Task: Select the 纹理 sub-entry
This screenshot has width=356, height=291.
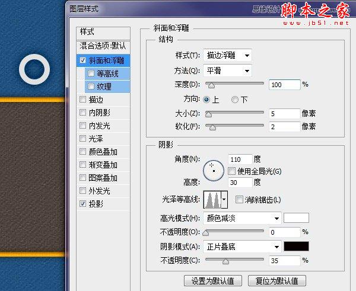Action: (107, 86)
